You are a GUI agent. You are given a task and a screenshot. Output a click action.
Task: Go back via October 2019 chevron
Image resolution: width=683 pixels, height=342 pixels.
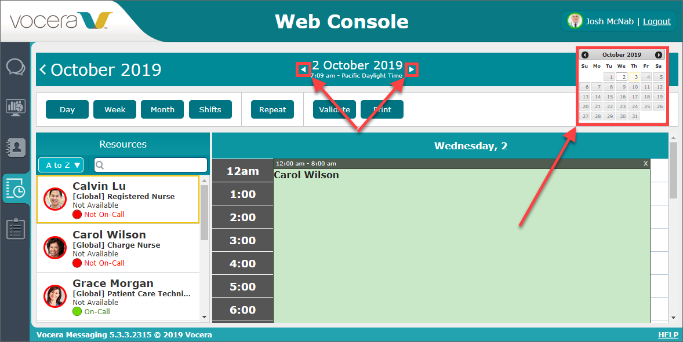43,69
